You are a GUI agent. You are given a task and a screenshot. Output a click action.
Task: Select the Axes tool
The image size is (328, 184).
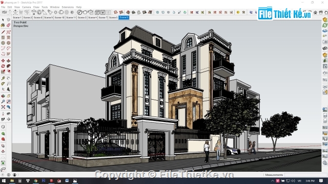(x=3, y=89)
